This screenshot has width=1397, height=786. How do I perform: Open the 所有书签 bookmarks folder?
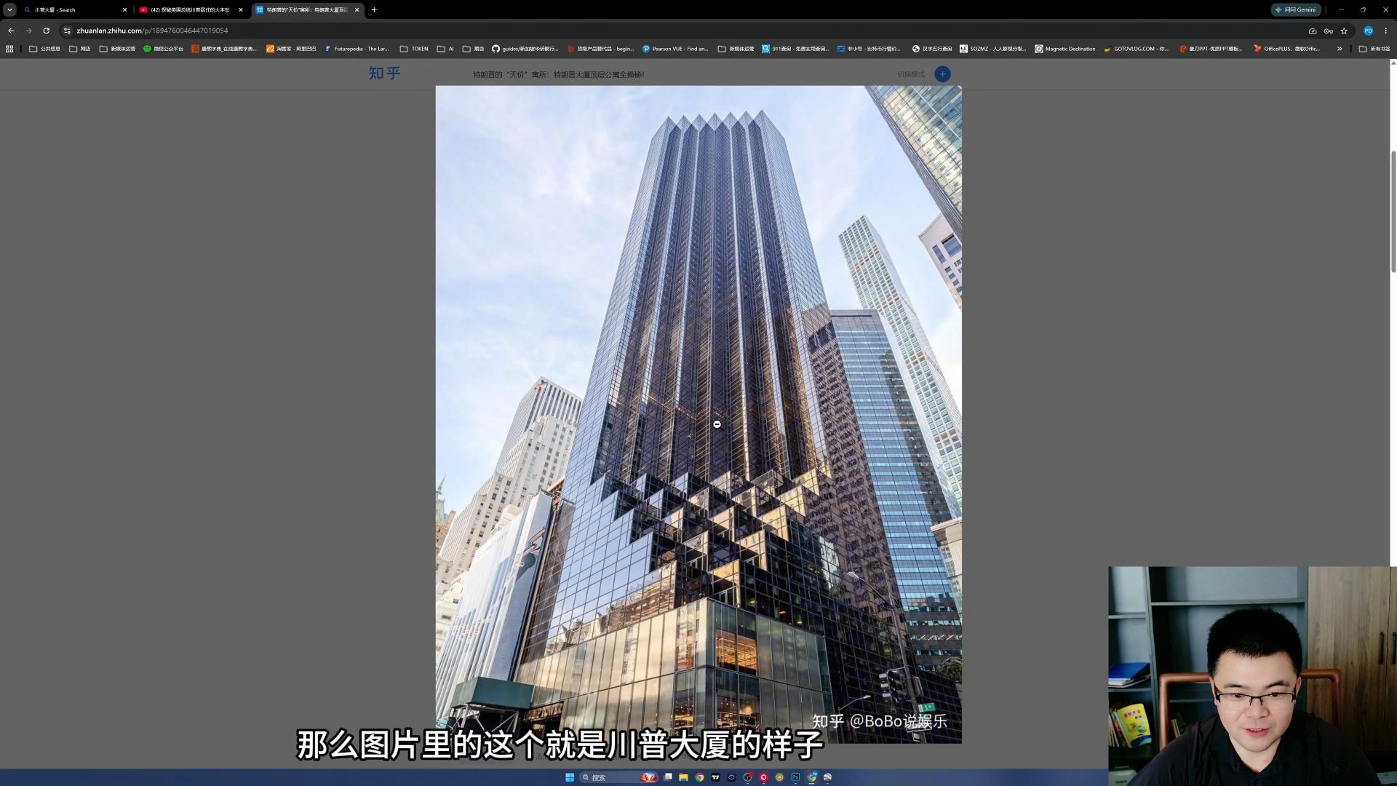[x=1374, y=49]
